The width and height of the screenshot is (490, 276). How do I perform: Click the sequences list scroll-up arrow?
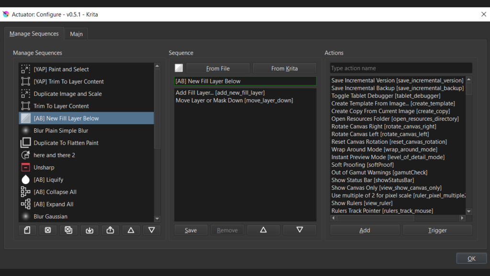click(x=157, y=66)
